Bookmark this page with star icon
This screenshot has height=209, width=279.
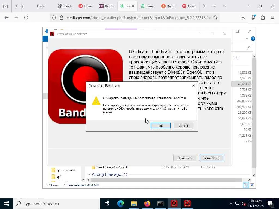tap(215, 18)
